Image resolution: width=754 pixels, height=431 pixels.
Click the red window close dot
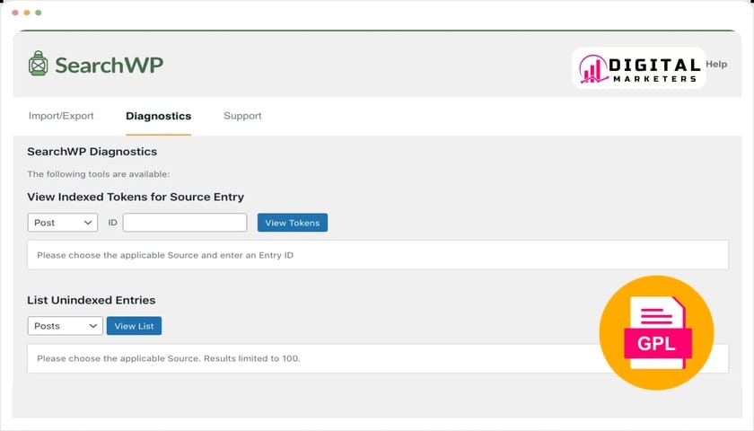15,13
